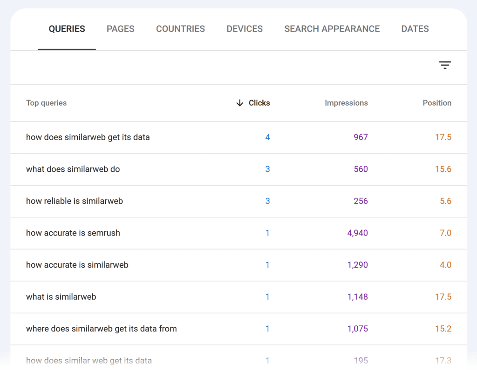Select query 'how does similarweb get its data'
Viewport: 477px width, 370px height.
[88, 137]
